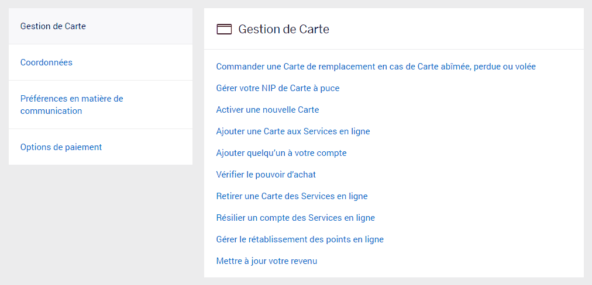Open Vérifier le pouvoir d'achat link
This screenshot has height=285, width=592.
click(x=266, y=175)
